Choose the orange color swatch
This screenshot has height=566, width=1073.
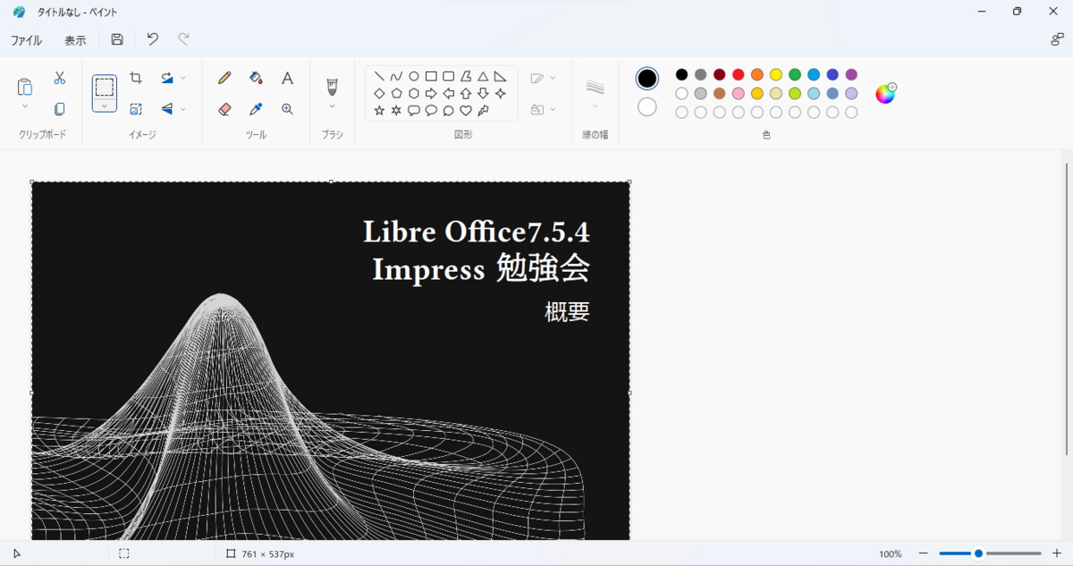pyautogui.click(x=757, y=74)
